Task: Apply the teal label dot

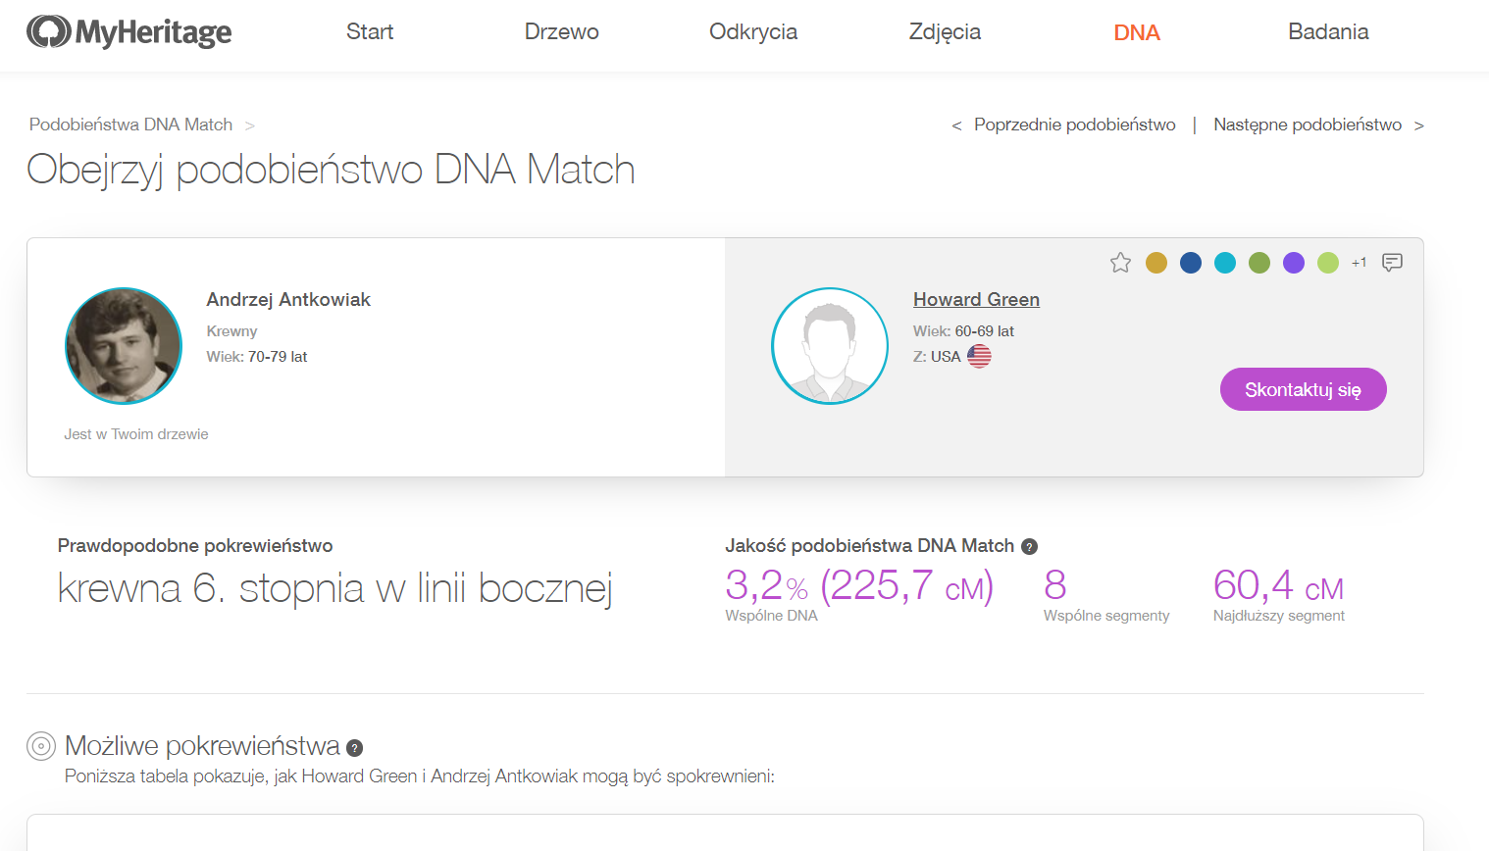Action: 1224,262
